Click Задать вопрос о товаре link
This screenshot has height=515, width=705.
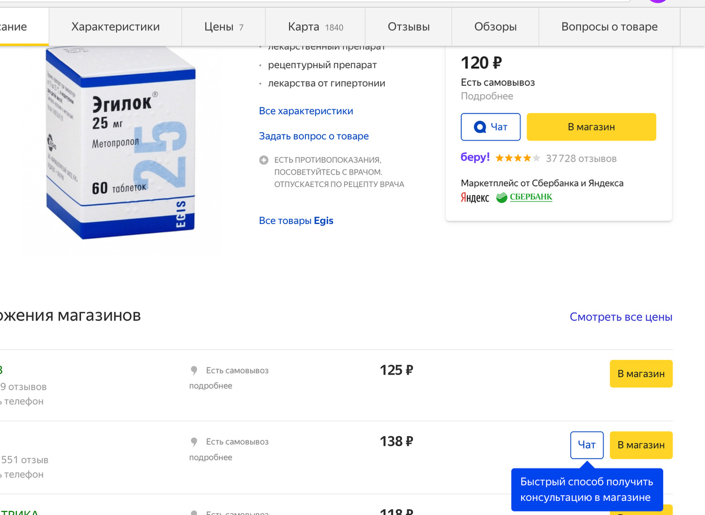click(314, 136)
